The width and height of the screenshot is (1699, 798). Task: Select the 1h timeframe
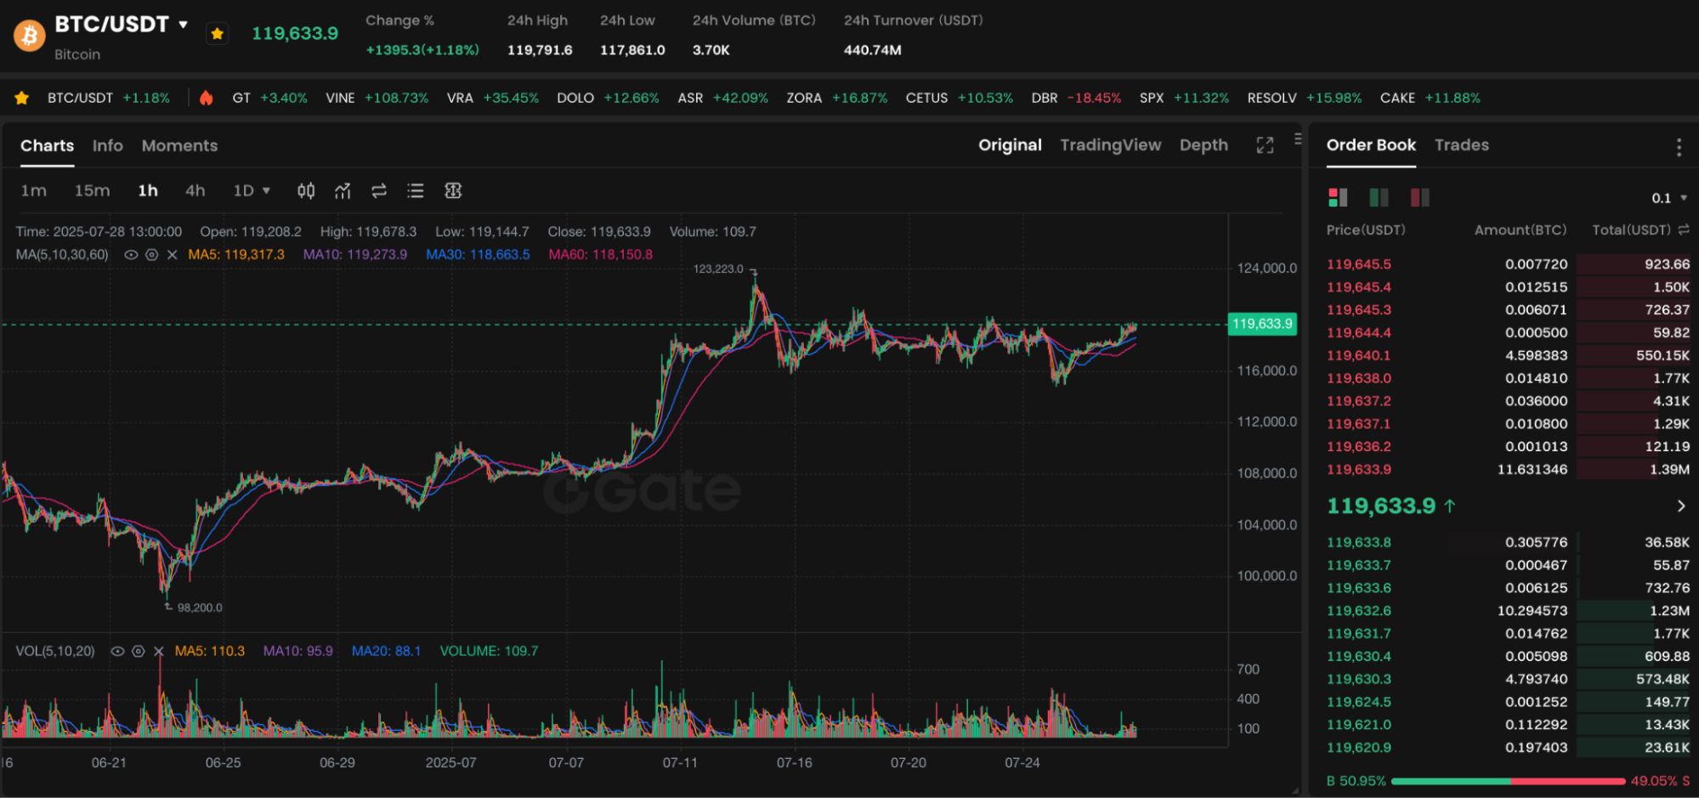pyautogui.click(x=148, y=190)
